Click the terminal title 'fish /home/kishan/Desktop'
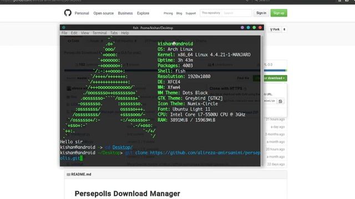The height and width of the screenshot is (199, 355). click(x=153, y=28)
